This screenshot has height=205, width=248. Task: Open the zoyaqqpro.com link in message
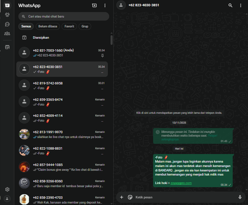click(x=181, y=183)
